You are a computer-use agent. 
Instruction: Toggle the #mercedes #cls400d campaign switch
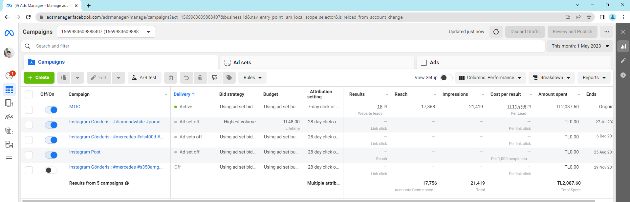pos(51,140)
